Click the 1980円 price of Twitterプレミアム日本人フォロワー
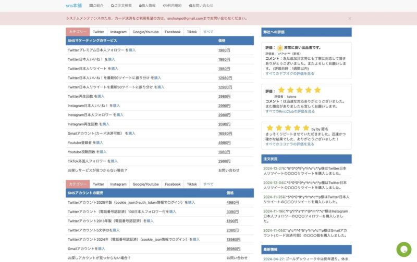 coord(224,50)
